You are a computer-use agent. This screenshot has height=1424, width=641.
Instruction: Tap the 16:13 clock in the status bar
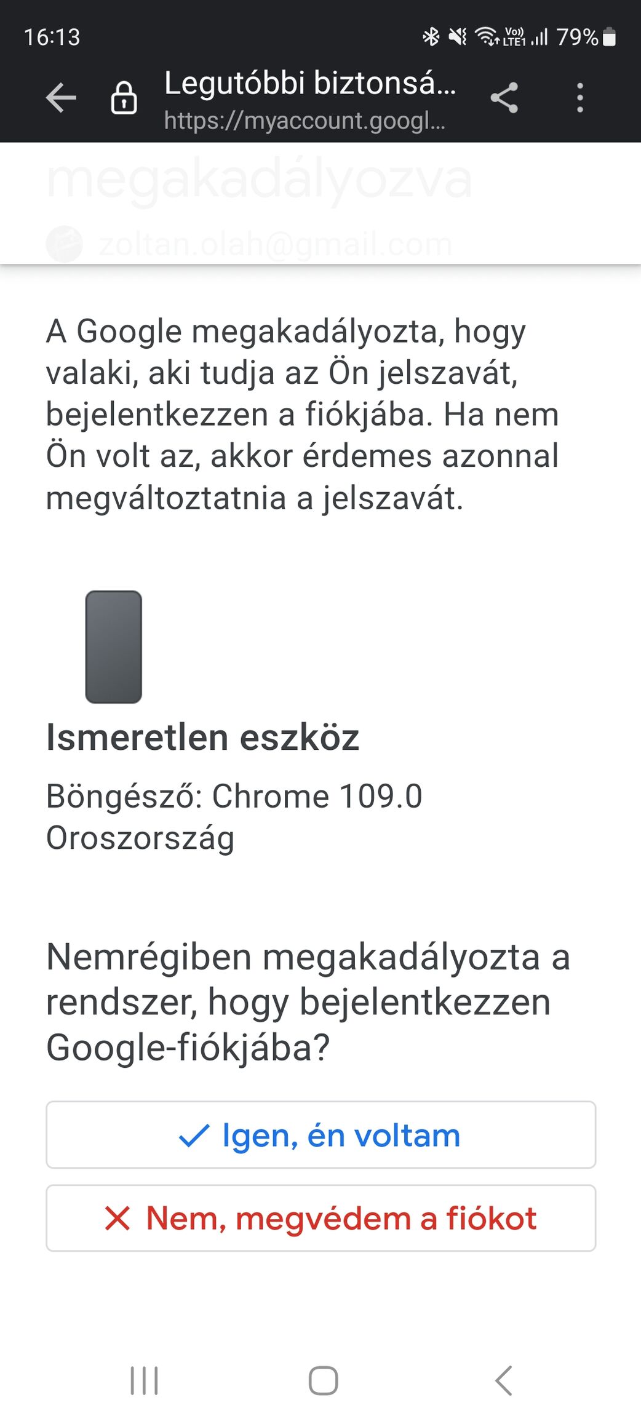point(52,37)
